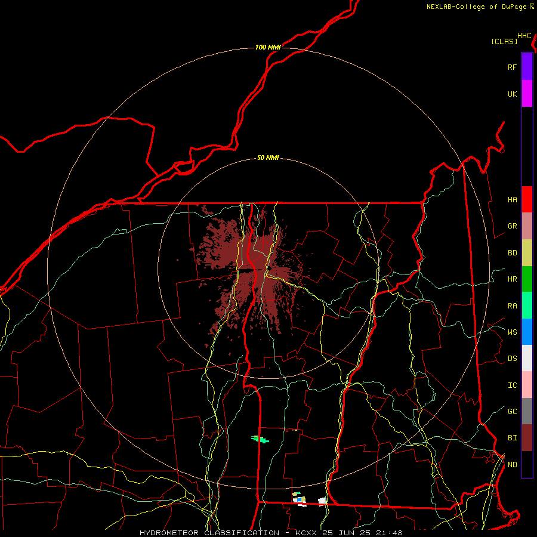The image size is (537, 537).
Task: Click the red HA legend color swatch
Action: [x=527, y=199]
